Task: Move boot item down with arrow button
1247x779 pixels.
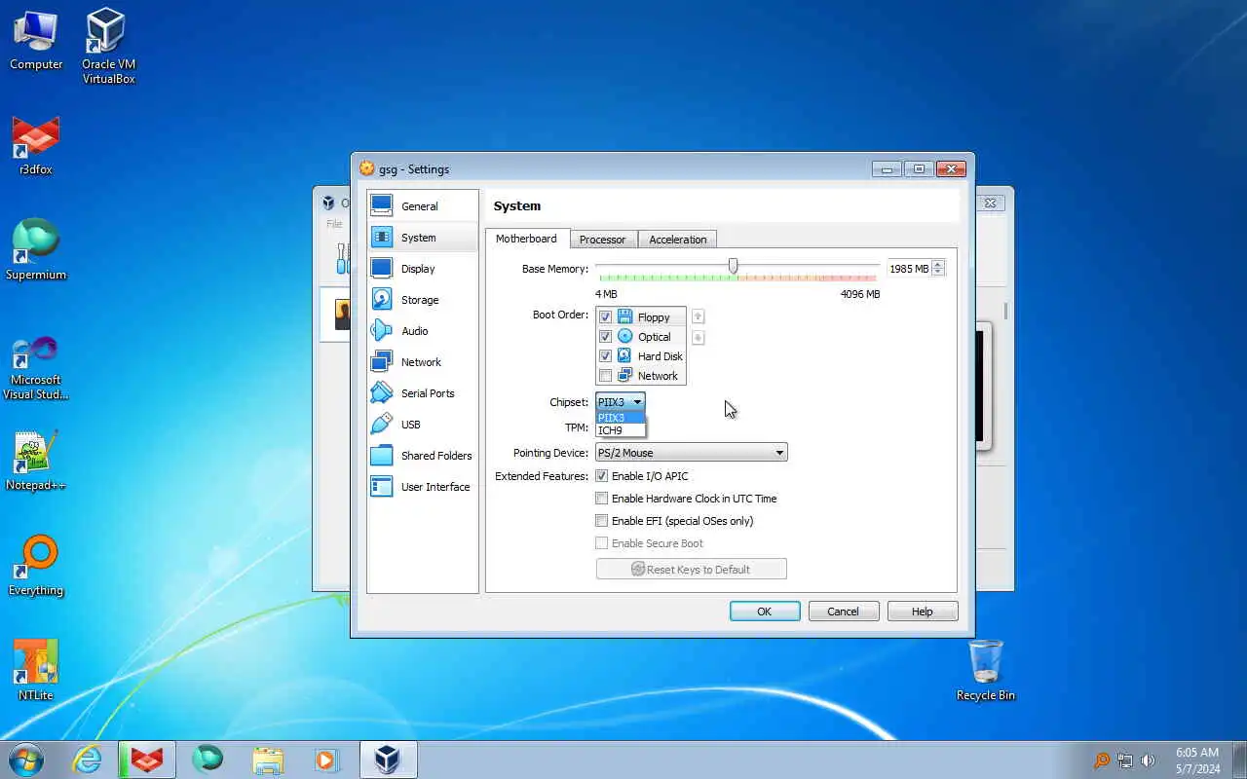Action: 698,338
